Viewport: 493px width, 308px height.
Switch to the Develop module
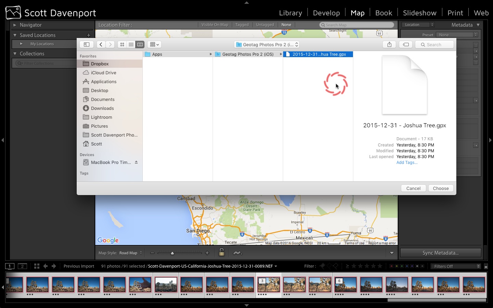point(326,13)
